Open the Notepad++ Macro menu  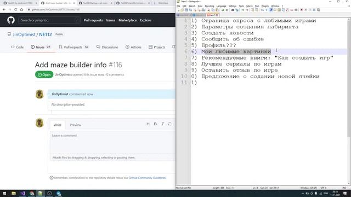250,6
